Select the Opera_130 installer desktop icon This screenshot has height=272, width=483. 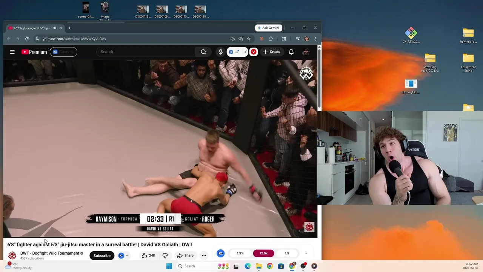411,87
